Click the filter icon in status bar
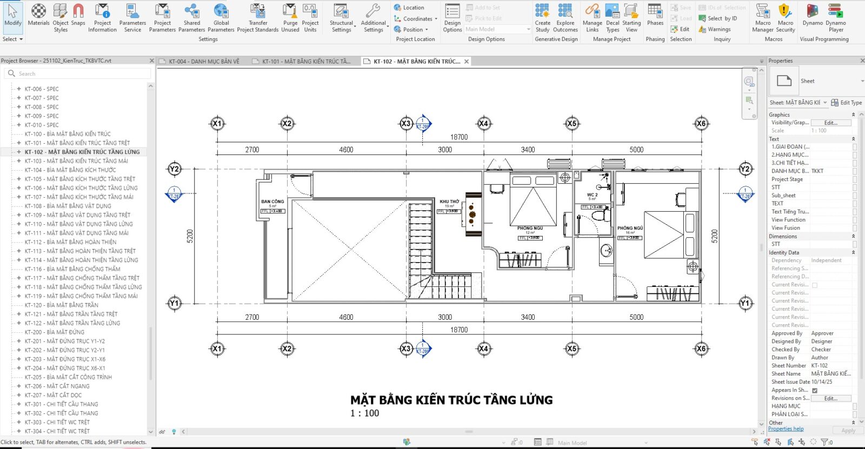The width and height of the screenshot is (865, 449). click(824, 442)
